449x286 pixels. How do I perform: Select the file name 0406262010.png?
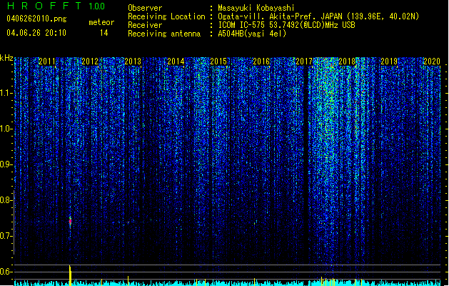[36, 19]
